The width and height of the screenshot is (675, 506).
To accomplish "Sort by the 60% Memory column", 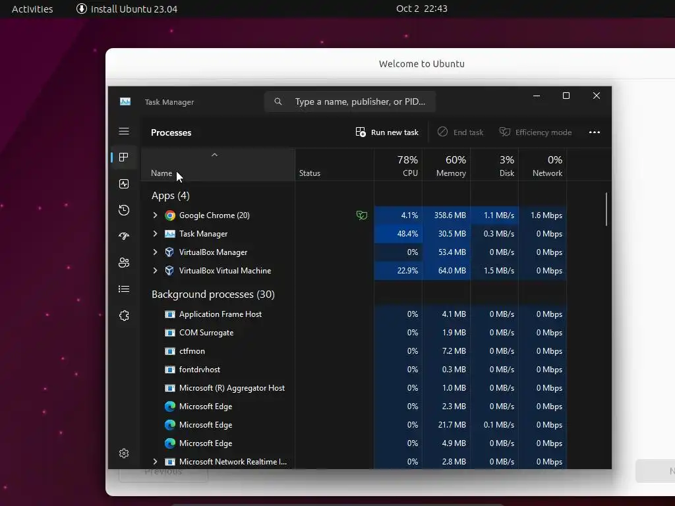I will 446,165.
